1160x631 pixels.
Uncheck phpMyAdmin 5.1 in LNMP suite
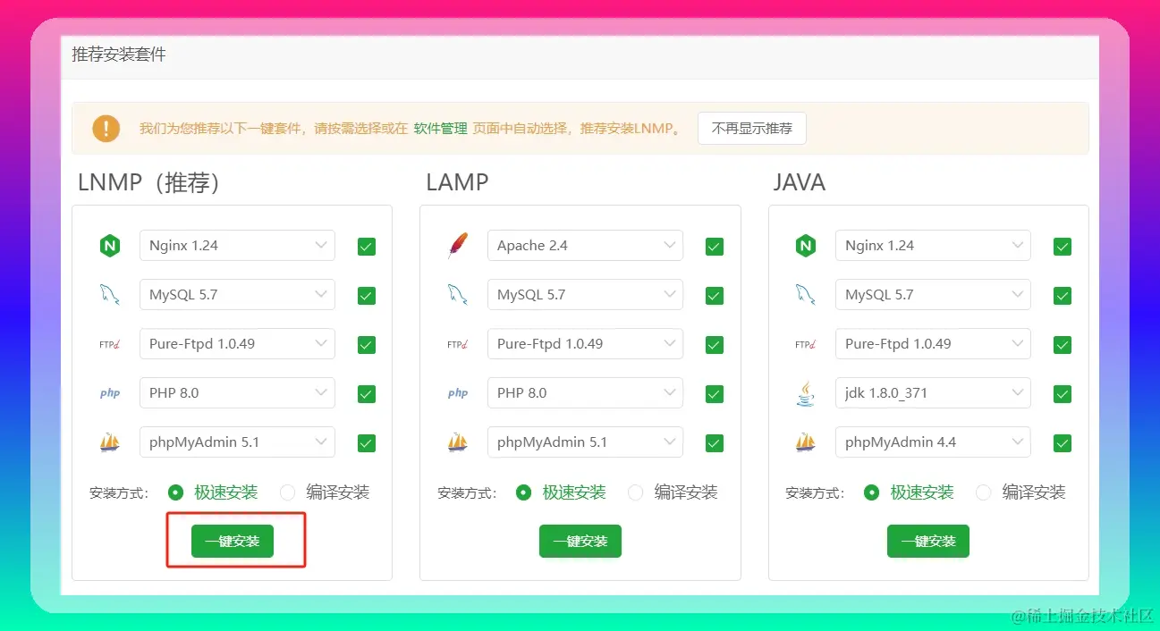point(366,443)
